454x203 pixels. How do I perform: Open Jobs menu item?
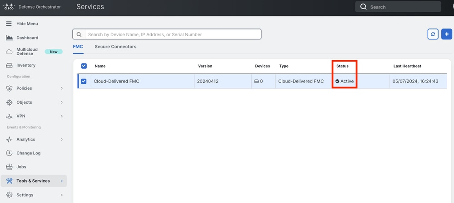[21, 167]
